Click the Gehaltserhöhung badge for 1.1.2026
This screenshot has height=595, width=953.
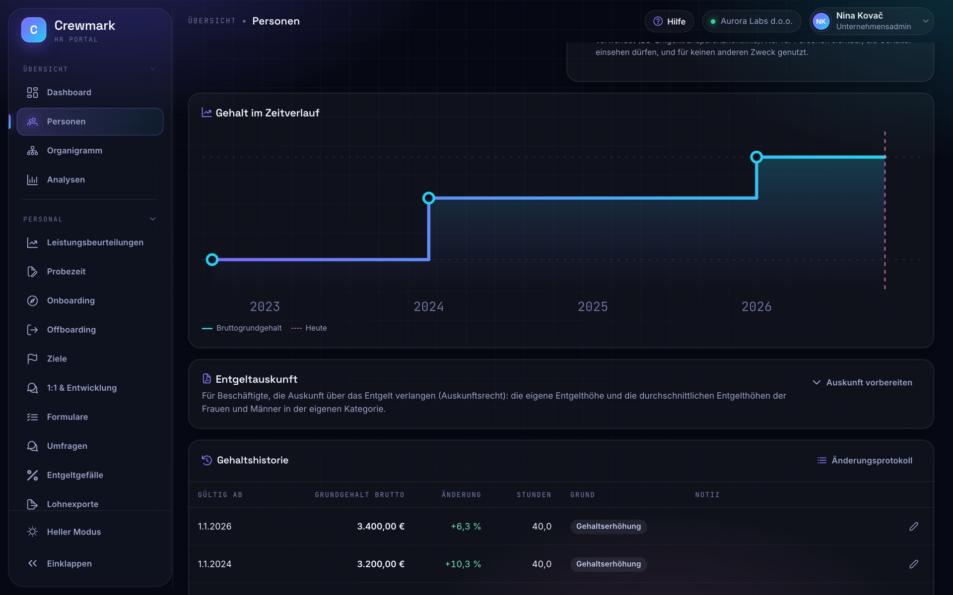pos(608,527)
